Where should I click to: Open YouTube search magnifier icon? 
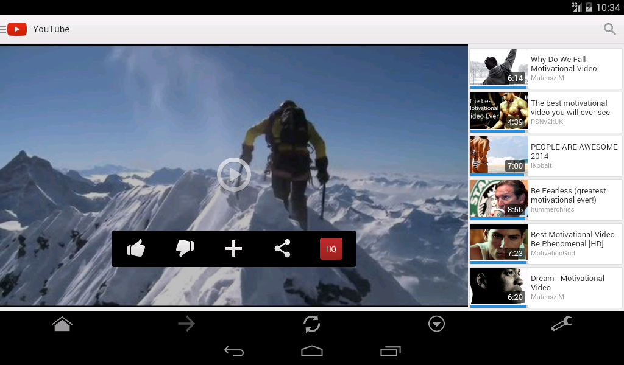point(609,29)
